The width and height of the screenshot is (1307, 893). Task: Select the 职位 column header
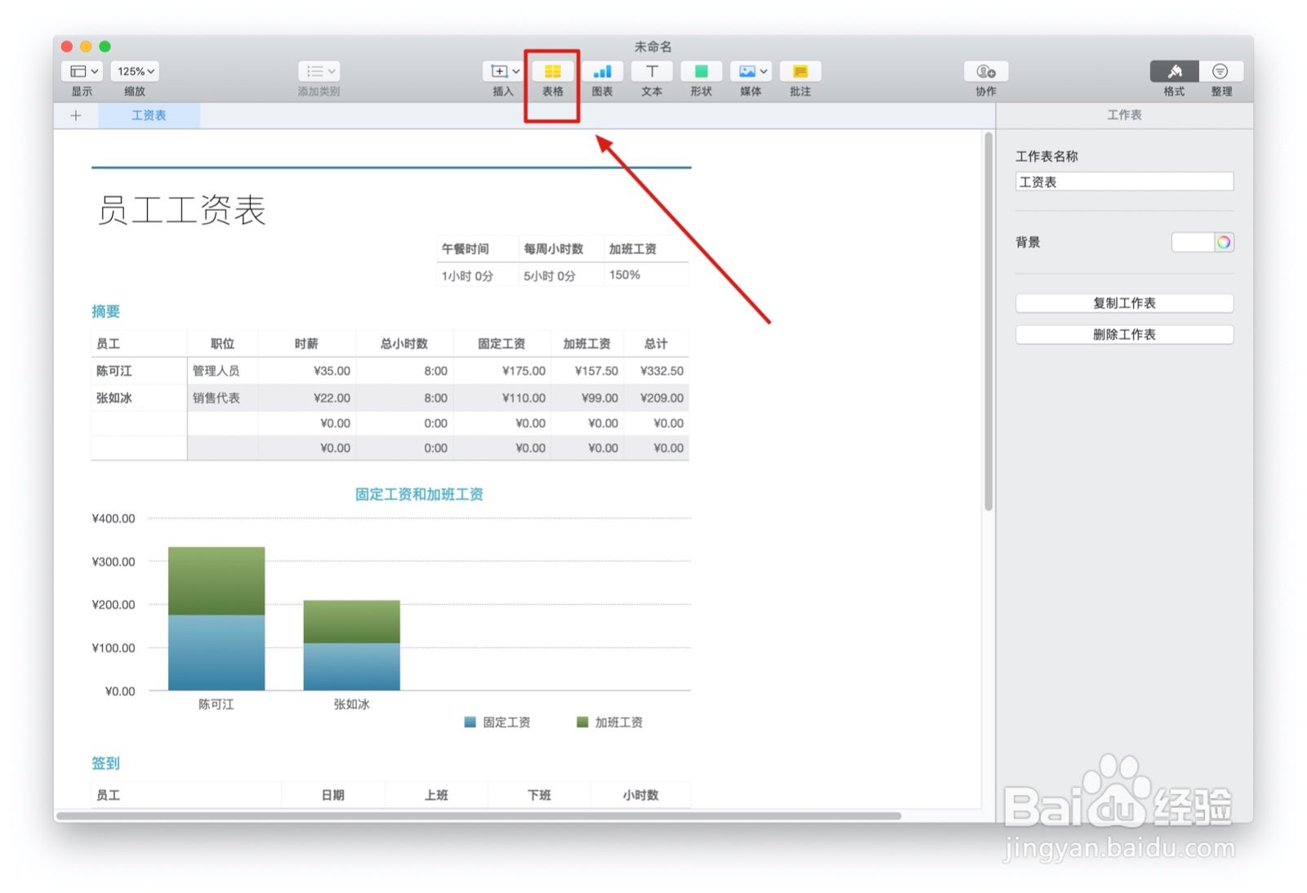click(x=222, y=344)
